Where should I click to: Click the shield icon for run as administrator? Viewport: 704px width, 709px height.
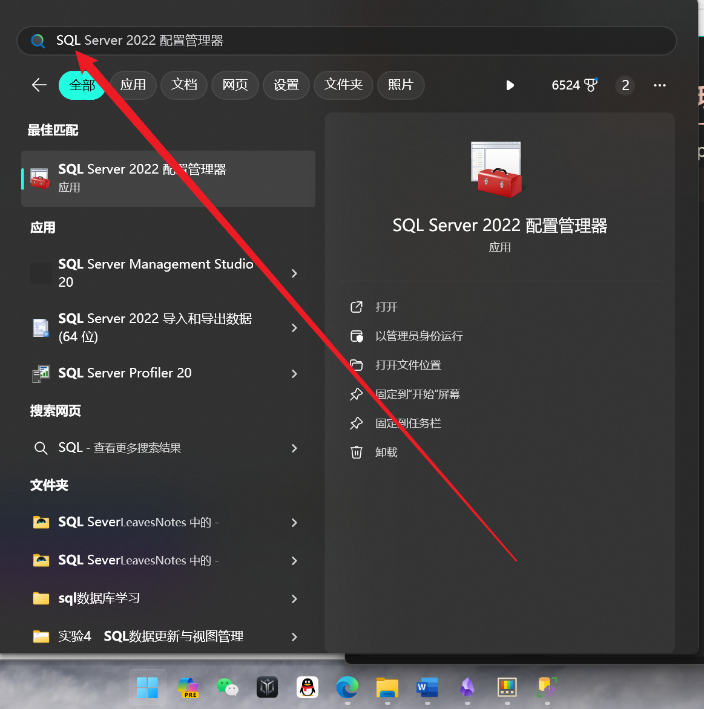(x=357, y=336)
